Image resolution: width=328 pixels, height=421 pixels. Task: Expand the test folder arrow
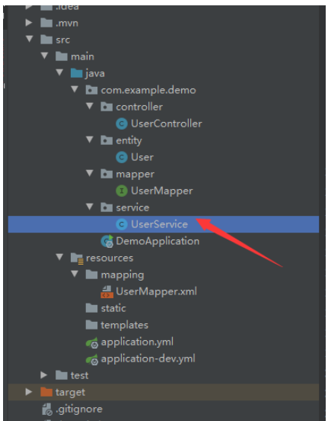[43, 375]
